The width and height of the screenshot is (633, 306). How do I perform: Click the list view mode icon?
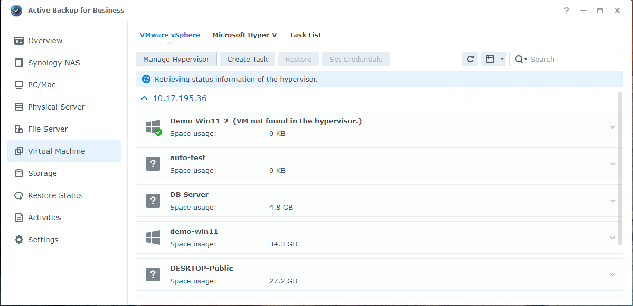pos(489,59)
